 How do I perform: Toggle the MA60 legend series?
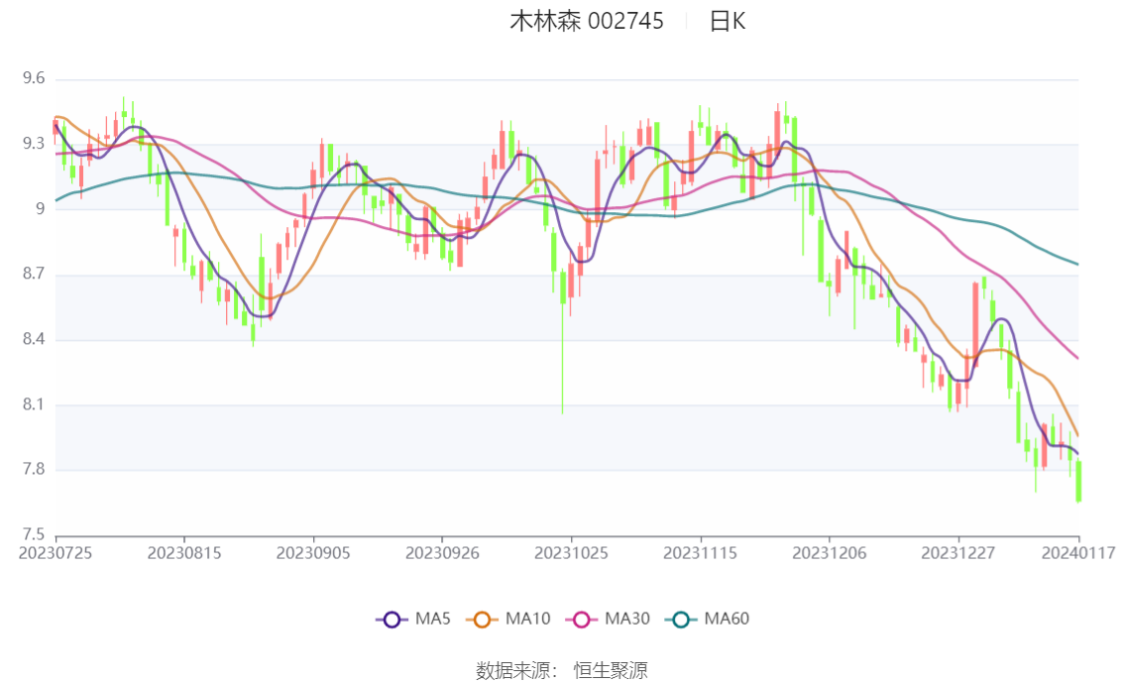[x=708, y=619]
